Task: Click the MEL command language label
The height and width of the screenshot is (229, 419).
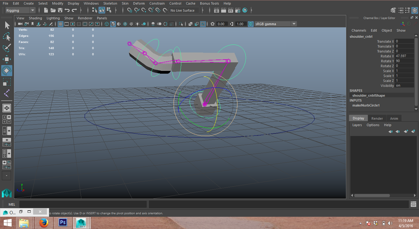Action: tap(12, 204)
